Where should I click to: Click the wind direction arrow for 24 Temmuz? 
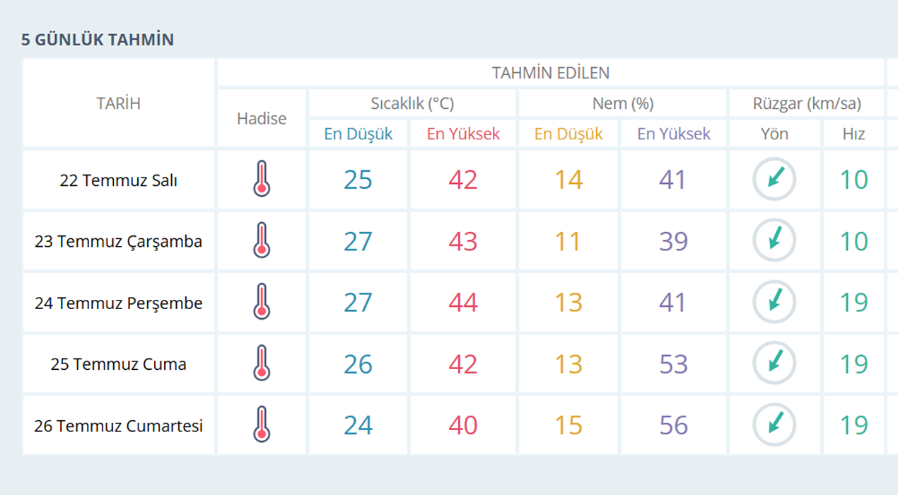click(774, 302)
